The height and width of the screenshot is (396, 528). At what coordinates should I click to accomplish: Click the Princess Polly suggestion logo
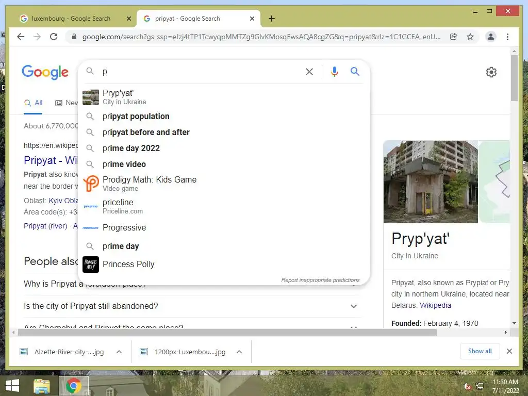(x=91, y=265)
